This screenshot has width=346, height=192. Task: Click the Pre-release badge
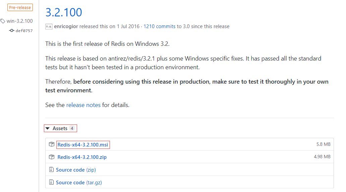click(20, 7)
